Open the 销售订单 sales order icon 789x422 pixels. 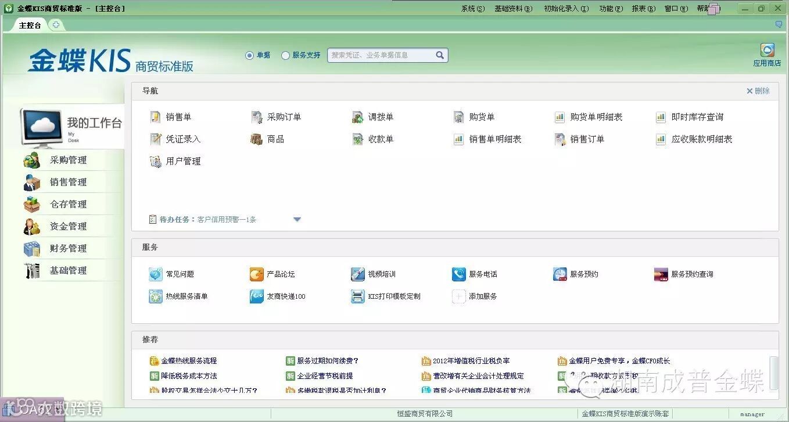point(560,139)
